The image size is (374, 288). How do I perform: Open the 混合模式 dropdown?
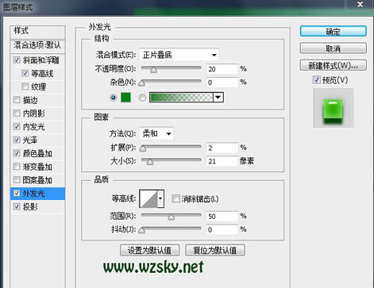pyautogui.click(x=179, y=55)
